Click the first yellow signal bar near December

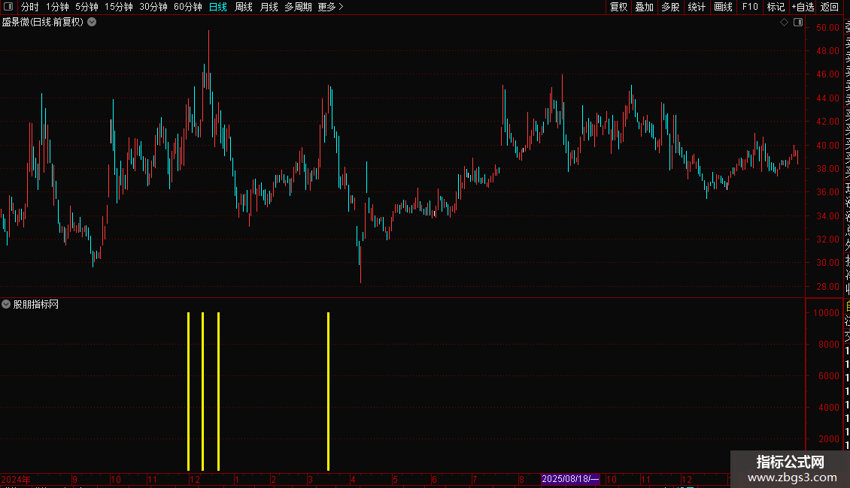pyautogui.click(x=189, y=391)
